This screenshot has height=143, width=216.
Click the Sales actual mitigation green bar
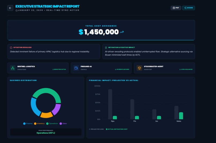(181, 116)
